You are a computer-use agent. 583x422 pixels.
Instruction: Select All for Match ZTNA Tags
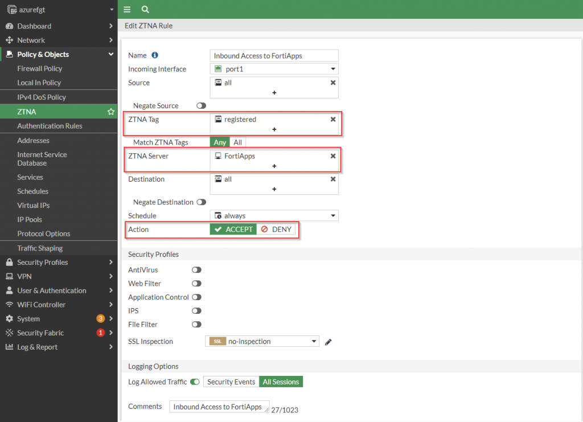237,142
